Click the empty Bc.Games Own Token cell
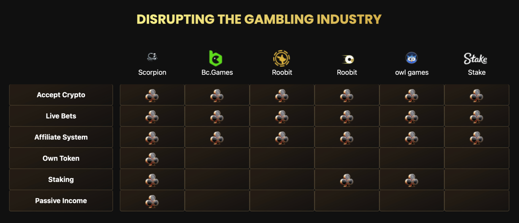519x223 pixels. [217, 158]
